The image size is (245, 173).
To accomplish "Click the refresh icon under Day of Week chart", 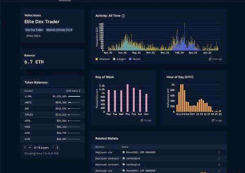I will coord(142,120).
